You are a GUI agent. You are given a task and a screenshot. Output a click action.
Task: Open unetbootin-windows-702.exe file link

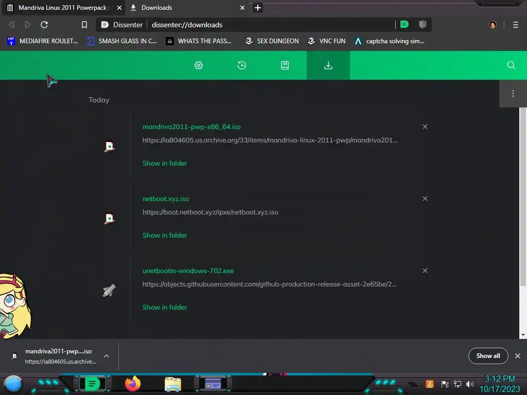tap(188, 271)
